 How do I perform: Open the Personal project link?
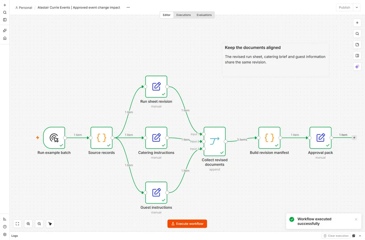point(24,8)
